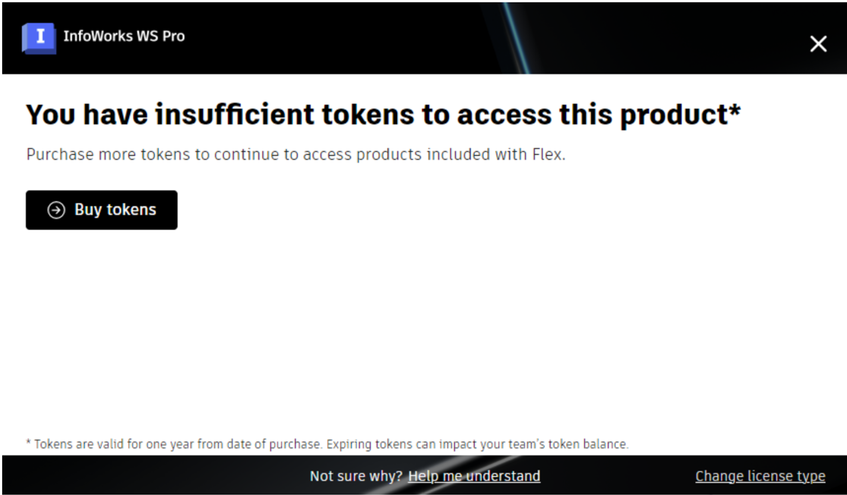This screenshot has width=847, height=495.
Task: Click the 'InfoWorks WS Pro' title bar text
Action: point(124,36)
